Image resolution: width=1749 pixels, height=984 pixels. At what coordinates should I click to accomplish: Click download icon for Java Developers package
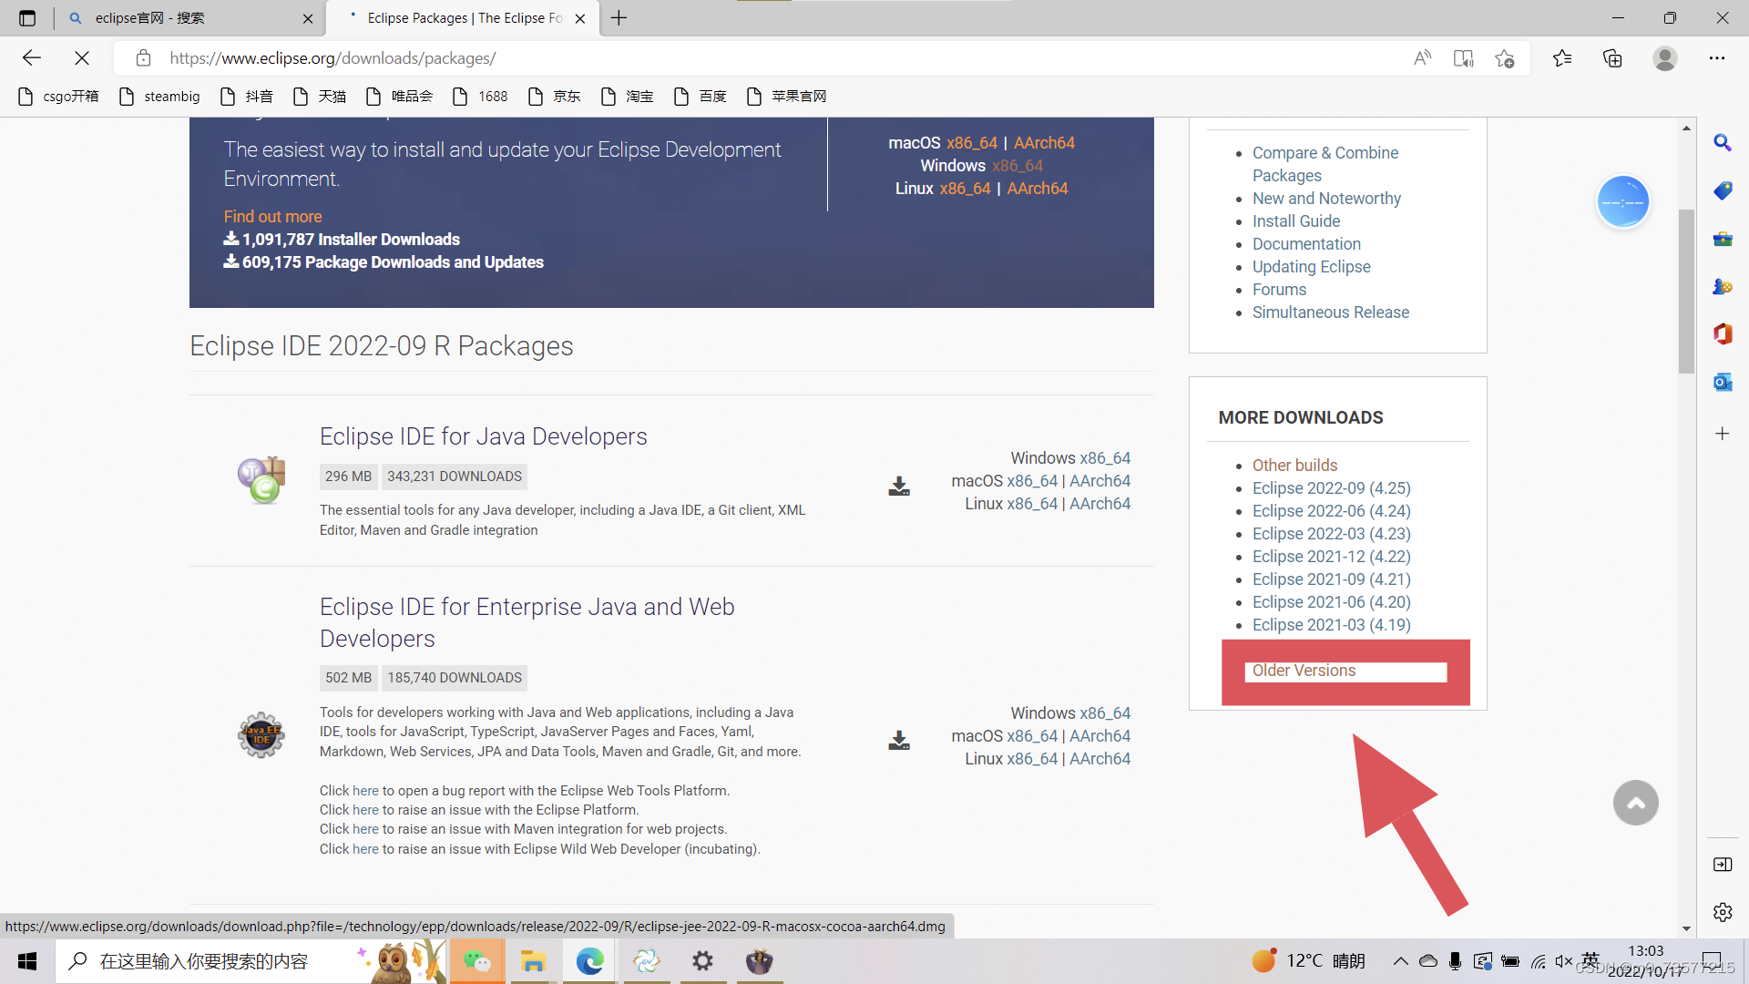899,486
